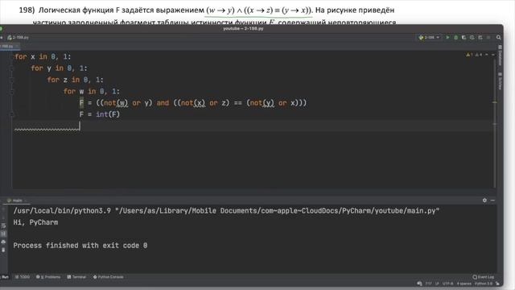The image size is (515, 290).
Task: Click the 'and' keyword in the expression
Action: 163,103
